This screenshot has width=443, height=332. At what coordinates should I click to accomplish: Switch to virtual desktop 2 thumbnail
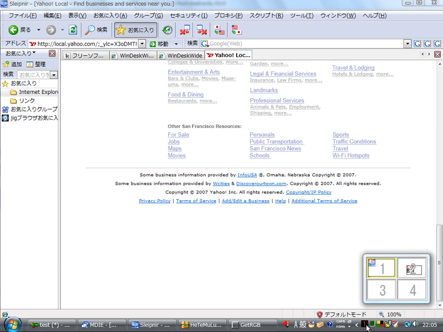pos(411,268)
